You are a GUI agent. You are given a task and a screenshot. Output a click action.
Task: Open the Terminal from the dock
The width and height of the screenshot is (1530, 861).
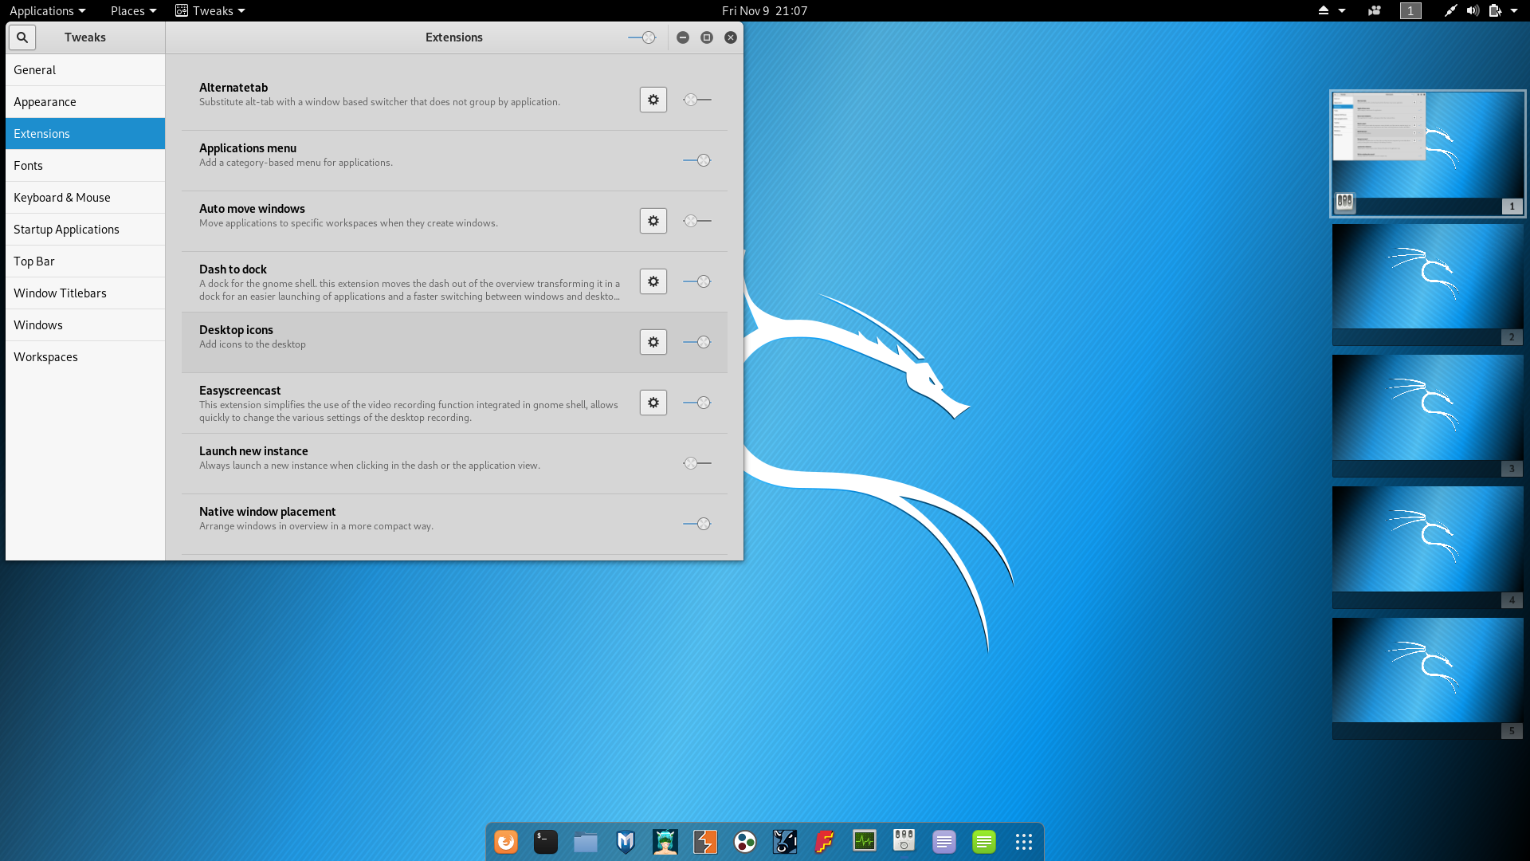(546, 842)
